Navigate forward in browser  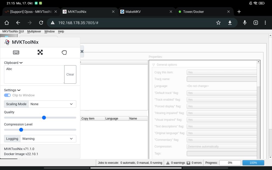[x=30, y=23]
